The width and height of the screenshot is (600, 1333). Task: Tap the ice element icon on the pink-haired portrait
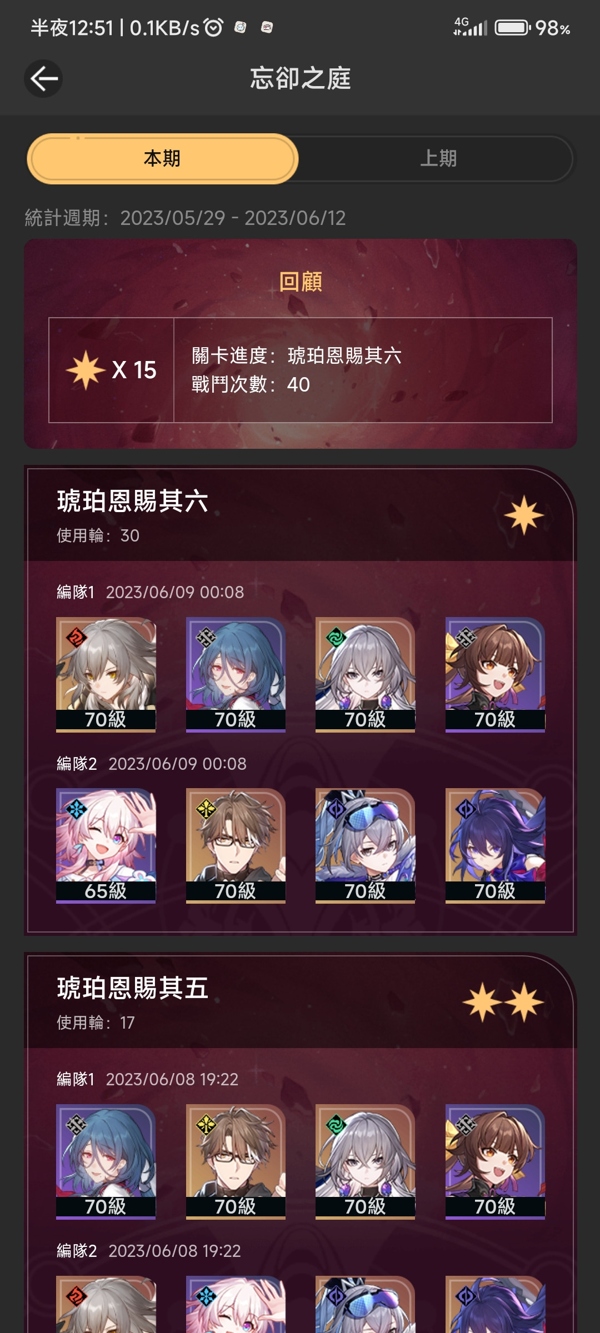76,809
